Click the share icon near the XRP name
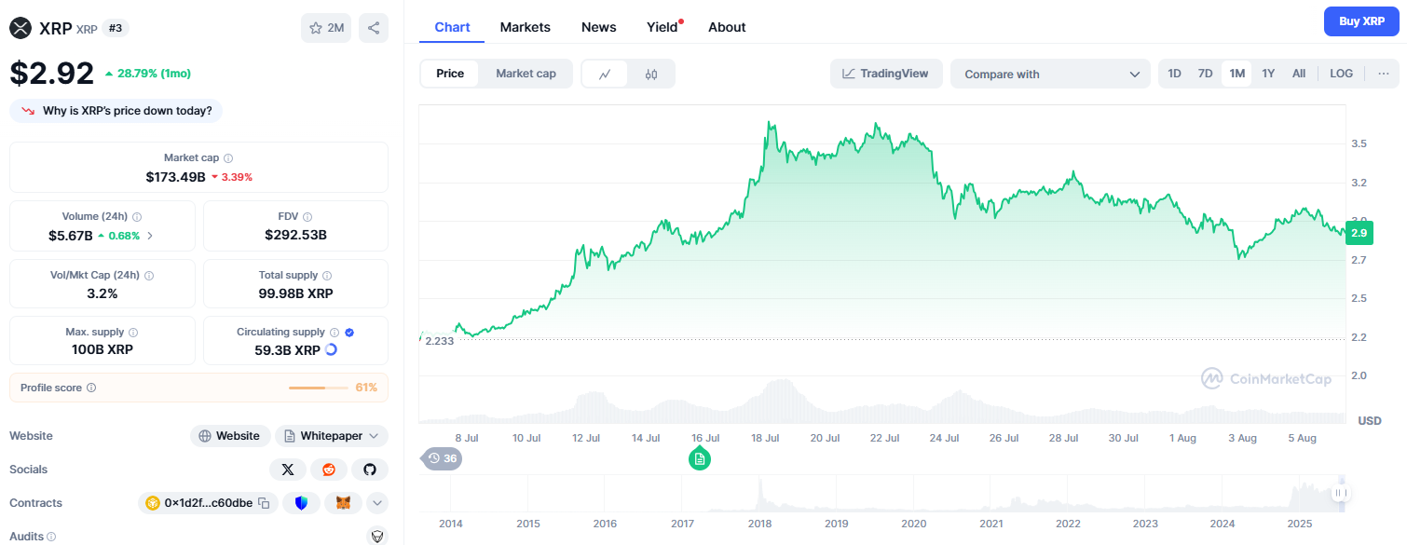The width and height of the screenshot is (1407, 545). click(374, 27)
